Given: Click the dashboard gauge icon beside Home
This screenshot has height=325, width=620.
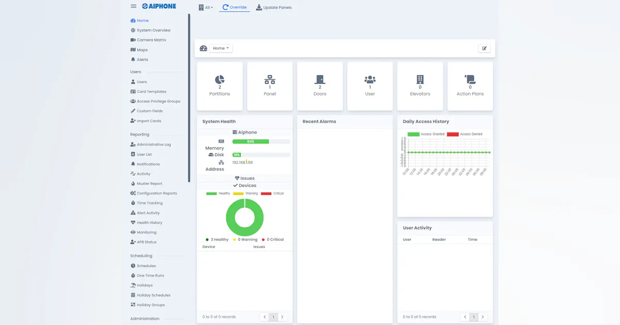Looking at the screenshot, I should click(x=204, y=48).
